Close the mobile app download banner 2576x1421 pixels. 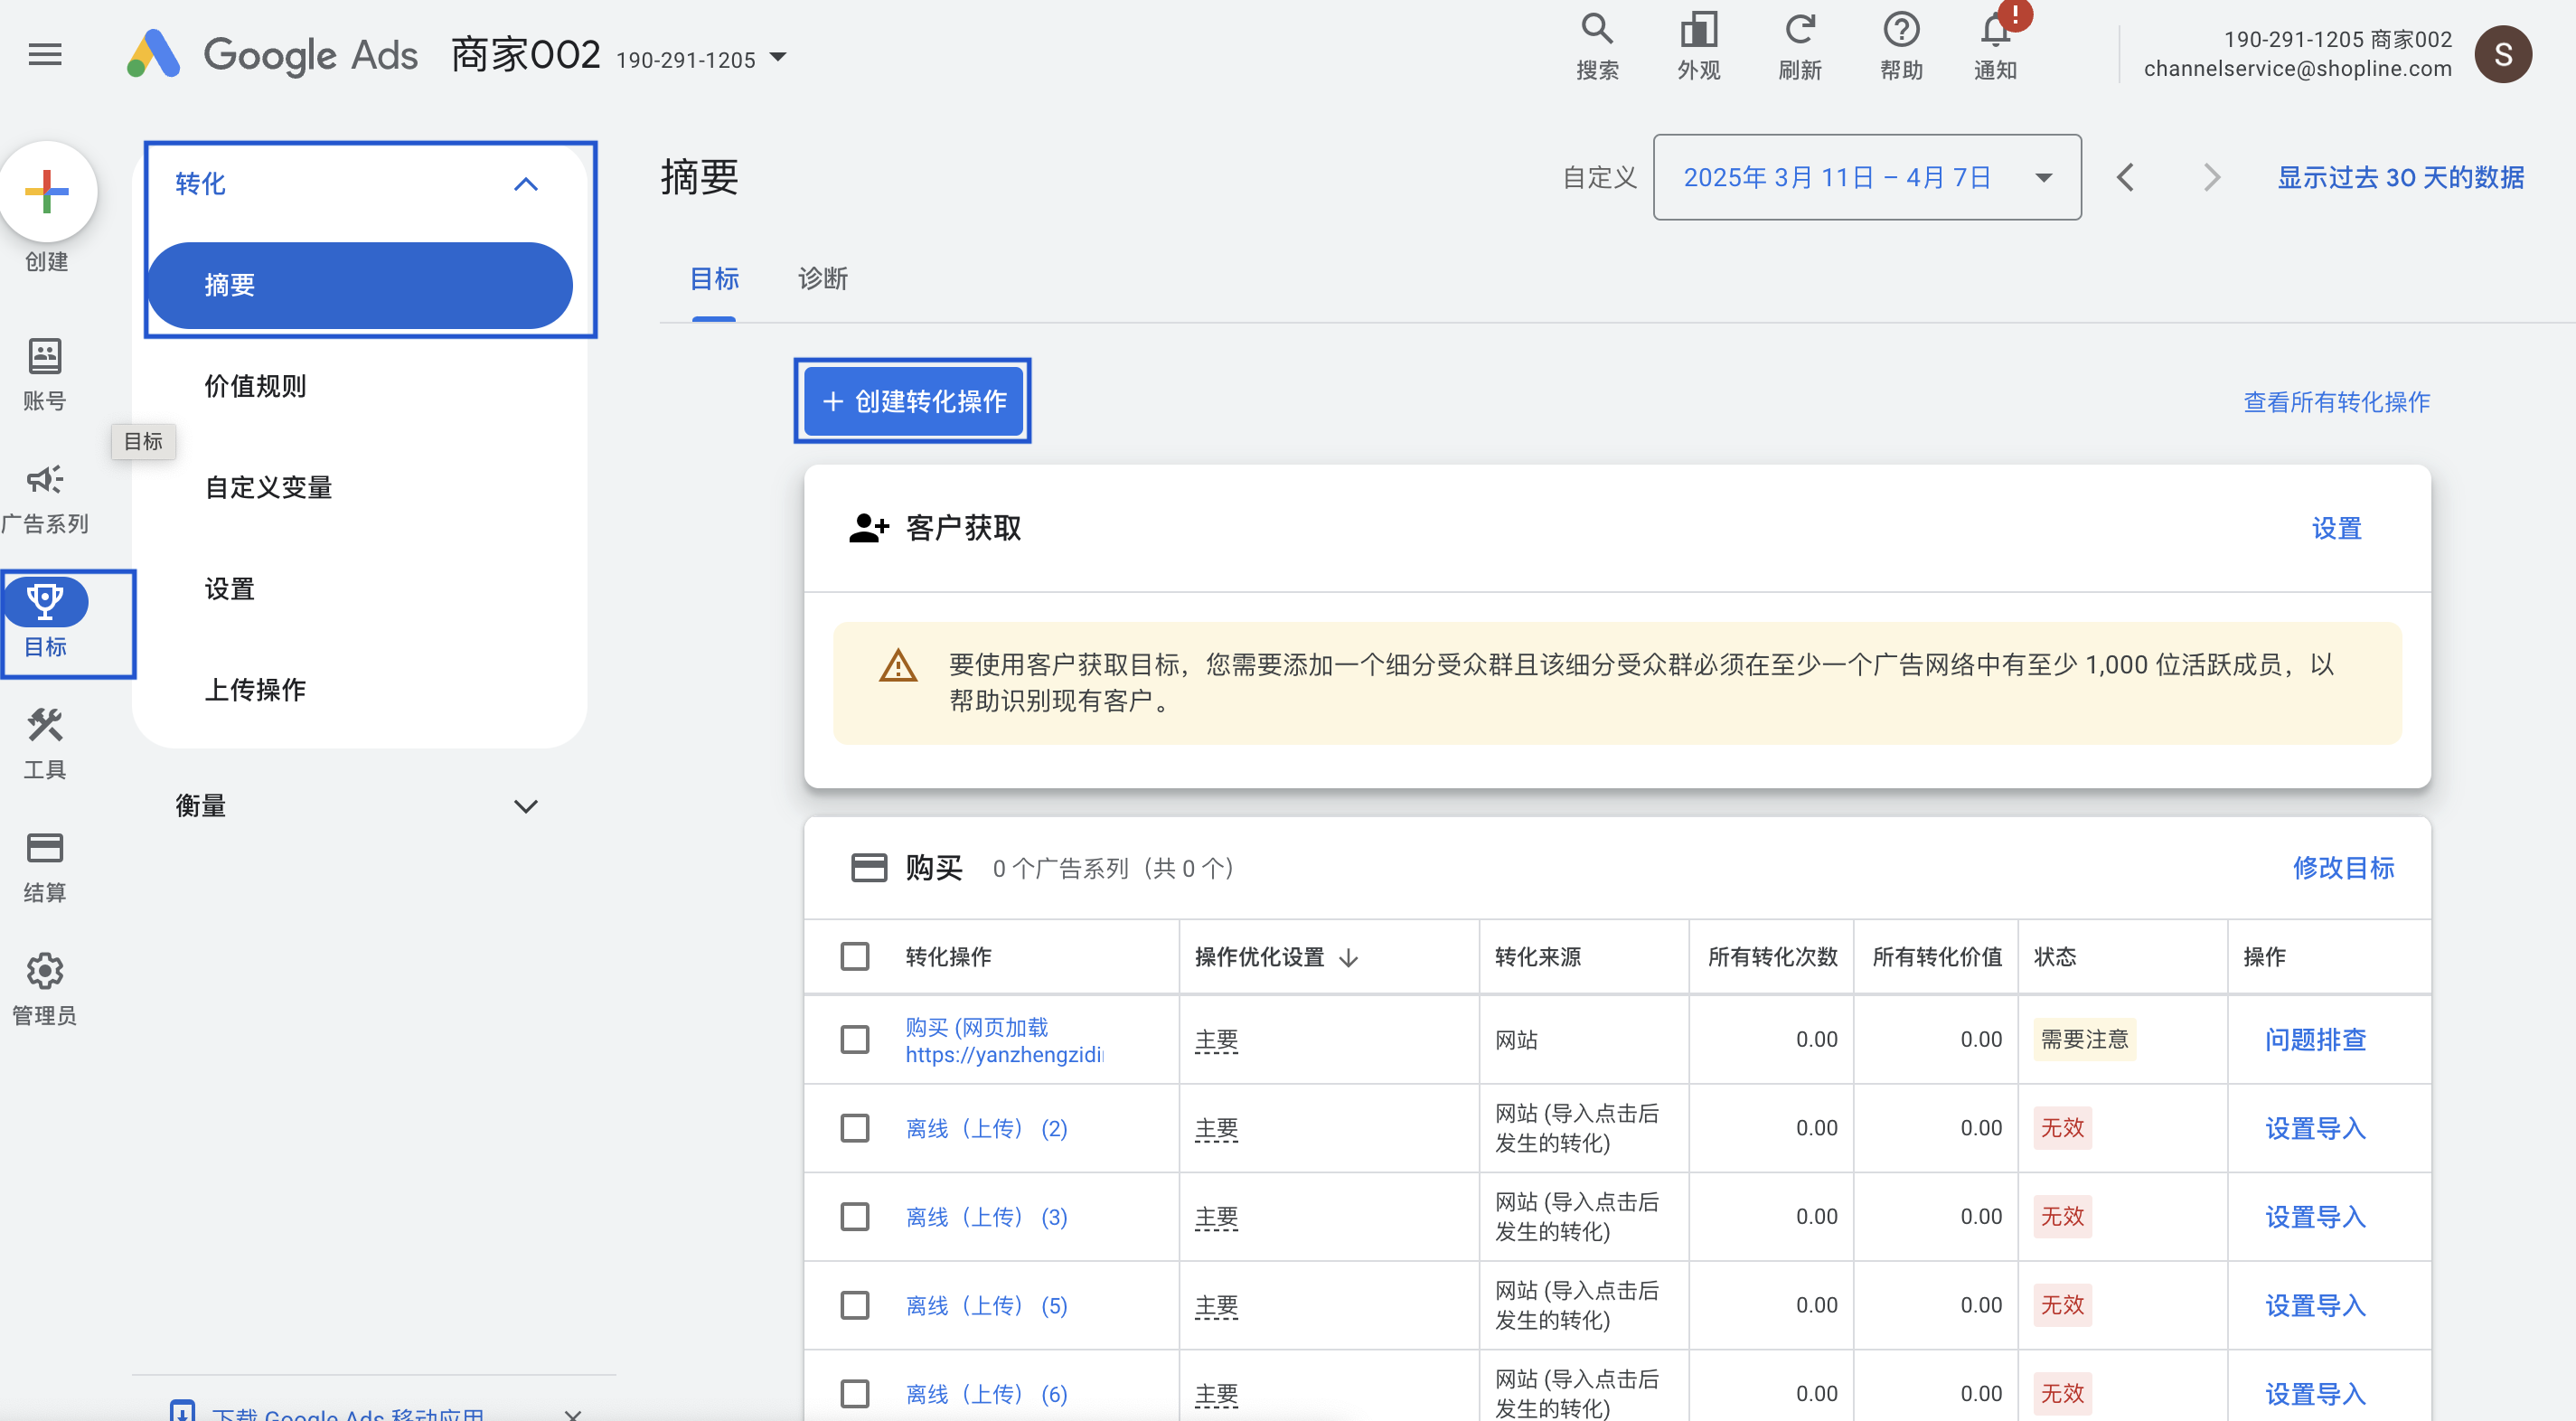(572, 1413)
